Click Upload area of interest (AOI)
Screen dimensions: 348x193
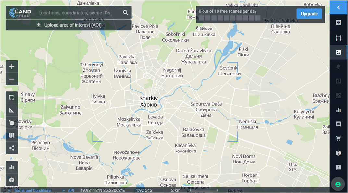pyautogui.click(x=68, y=25)
